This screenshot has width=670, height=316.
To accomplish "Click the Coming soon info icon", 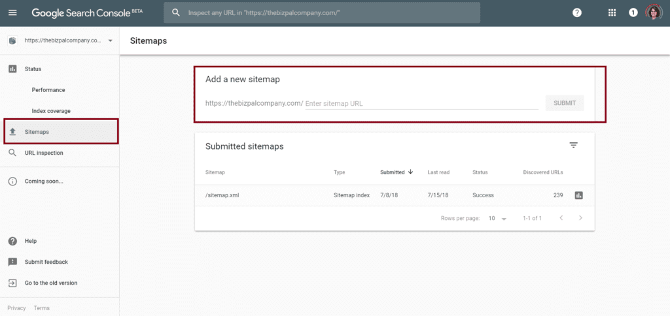I will click(13, 182).
